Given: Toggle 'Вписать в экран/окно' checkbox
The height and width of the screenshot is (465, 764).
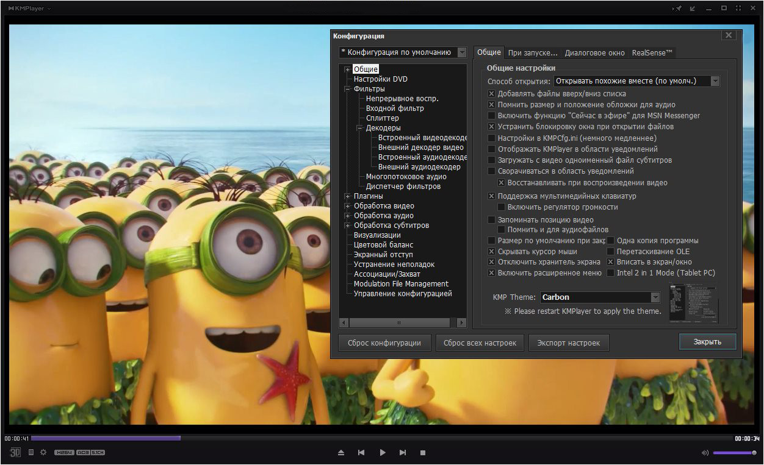Looking at the screenshot, I should click(611, 262).
